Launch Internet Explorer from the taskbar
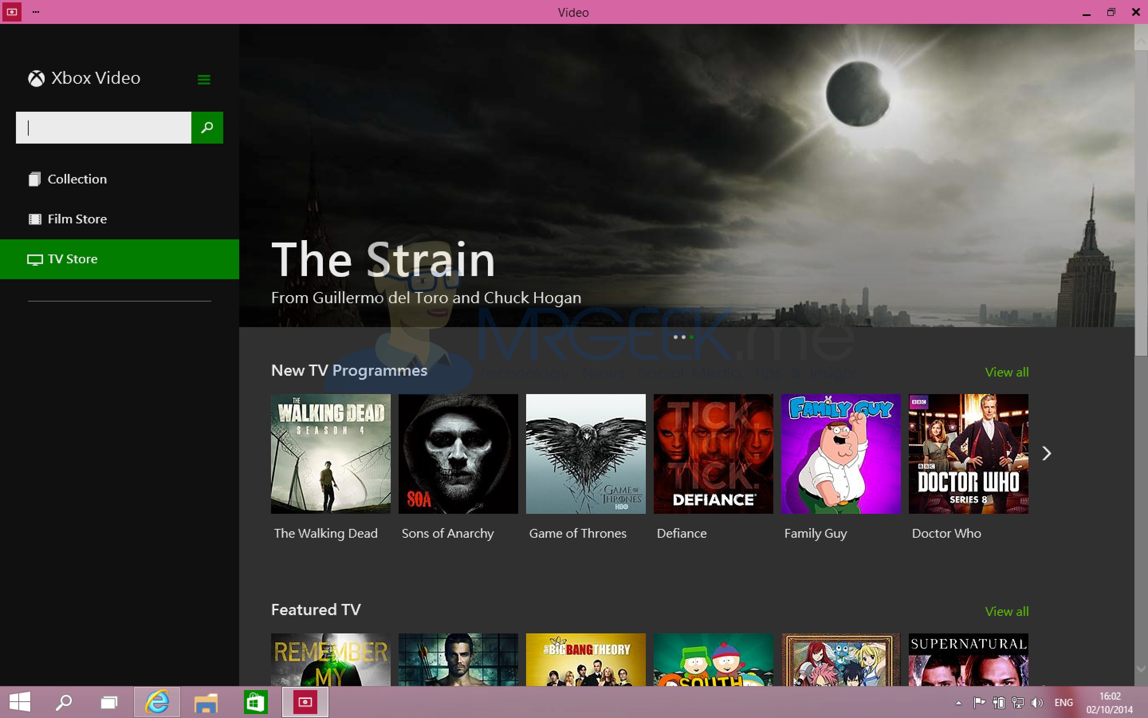Screen dimensions: 1148x718 click(157, 702)
